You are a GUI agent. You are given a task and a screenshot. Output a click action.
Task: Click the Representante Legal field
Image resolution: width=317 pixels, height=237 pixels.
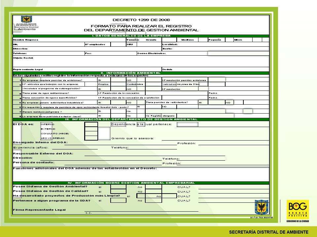tap(87, 69)
